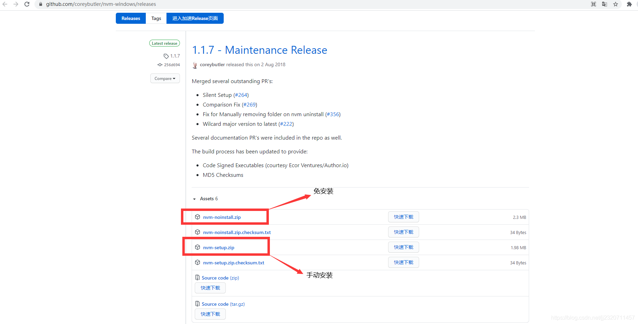638x324 pixels.
Task: Select the Releases tab
Action: point(131,18)
